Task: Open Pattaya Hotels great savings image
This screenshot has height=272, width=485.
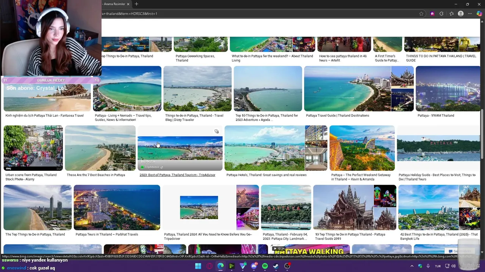Action: (264, 148)
